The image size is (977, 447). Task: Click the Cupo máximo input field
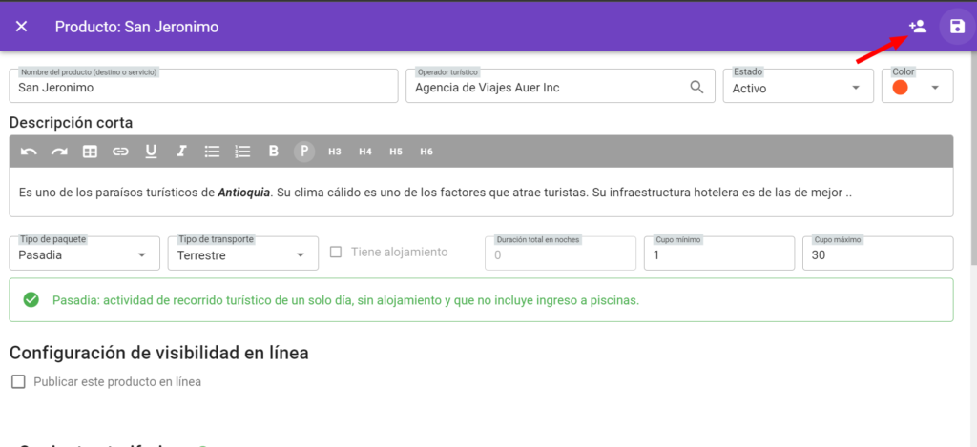[878, 254]
